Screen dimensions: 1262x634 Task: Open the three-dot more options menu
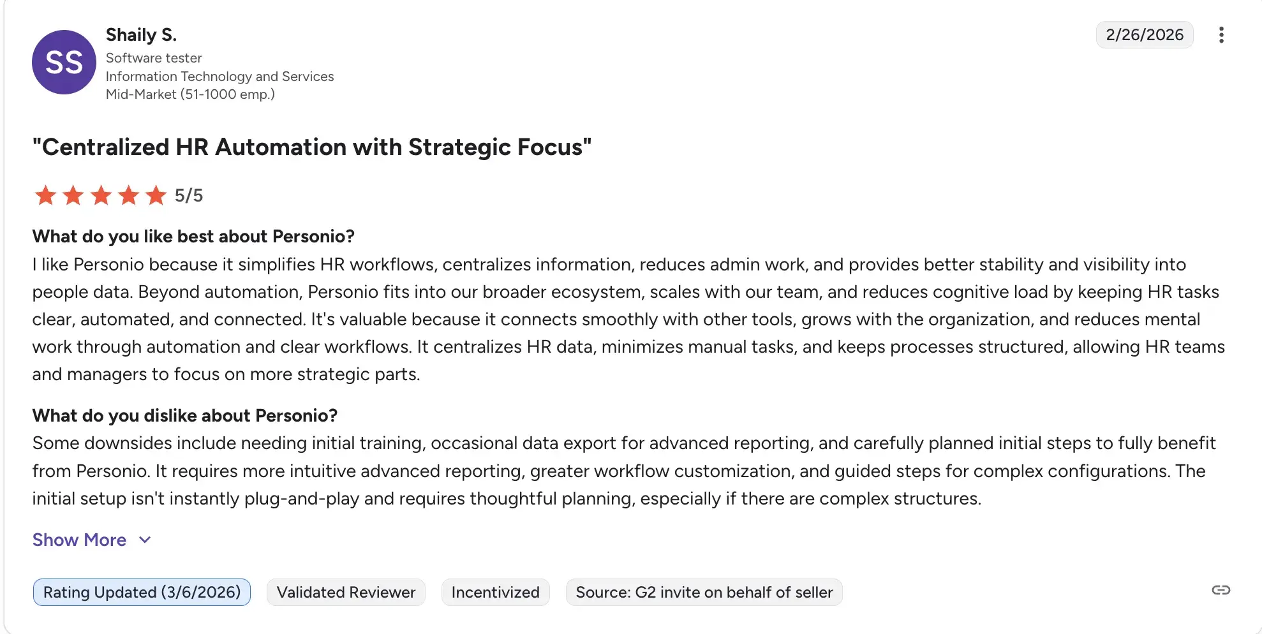1221,35
